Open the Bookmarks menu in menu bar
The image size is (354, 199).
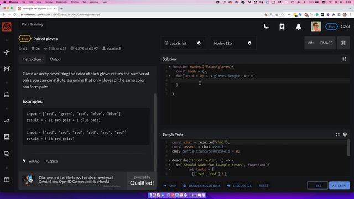(62, 2)
